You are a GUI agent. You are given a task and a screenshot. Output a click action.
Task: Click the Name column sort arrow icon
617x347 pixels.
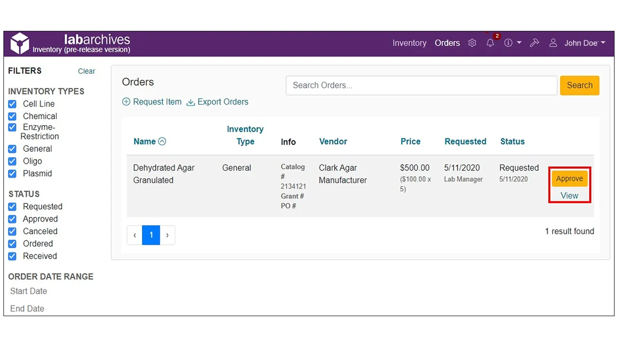click(162, 141)
